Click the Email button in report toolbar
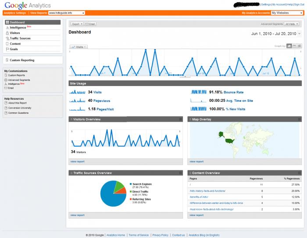The height and width of the screenshot is (238, 307). [x=90, y=24]
